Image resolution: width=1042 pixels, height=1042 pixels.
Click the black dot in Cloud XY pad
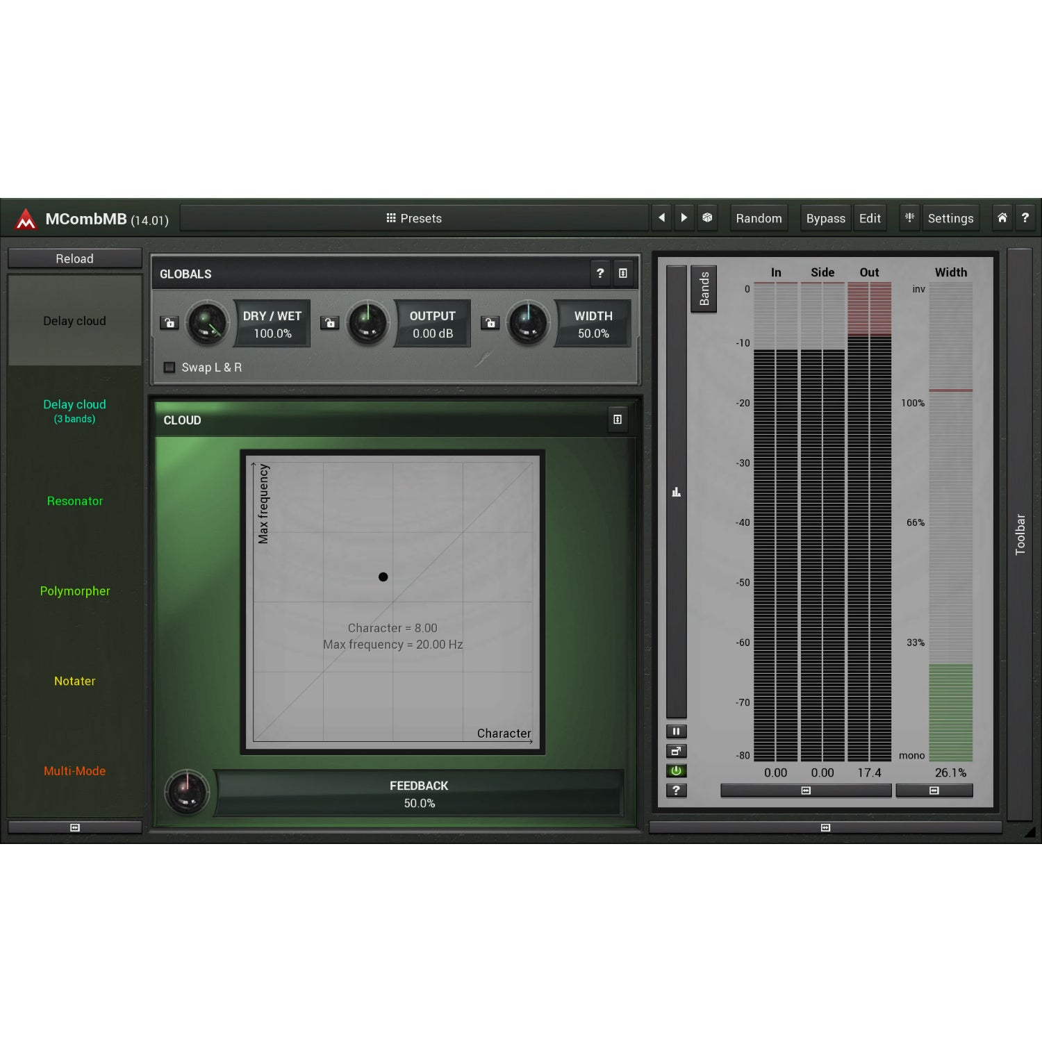point(383,577)
